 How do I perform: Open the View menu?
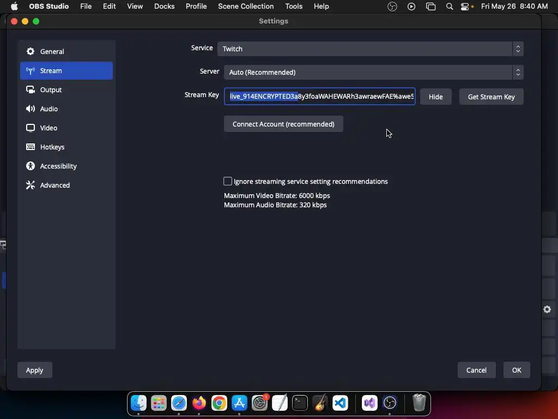point(135,7)
